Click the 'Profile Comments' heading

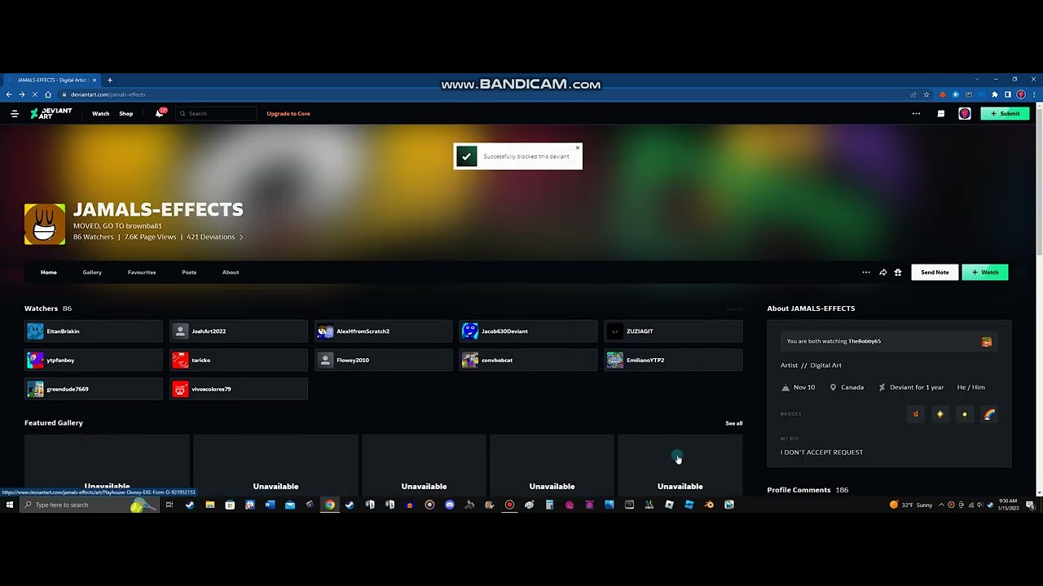click(799, 490)
